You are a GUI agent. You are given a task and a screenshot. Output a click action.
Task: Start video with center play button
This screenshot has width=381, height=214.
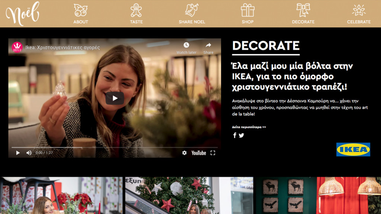pyautogui.click(x=115, y=98)
